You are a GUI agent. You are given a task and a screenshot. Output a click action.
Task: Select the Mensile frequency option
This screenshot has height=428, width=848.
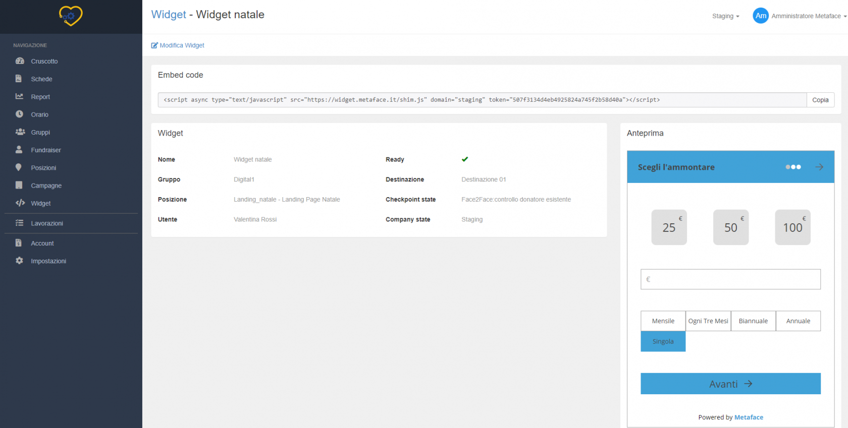point(663,321)
